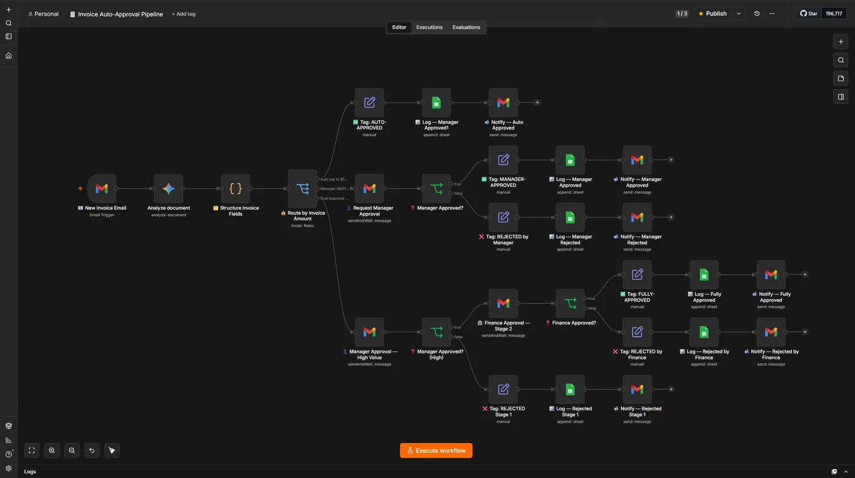The image size is (855, 478).
Task: Open the Tag: AUTO-APPROVED edit node
Action: pyautogui.click(x=369, y=103)
